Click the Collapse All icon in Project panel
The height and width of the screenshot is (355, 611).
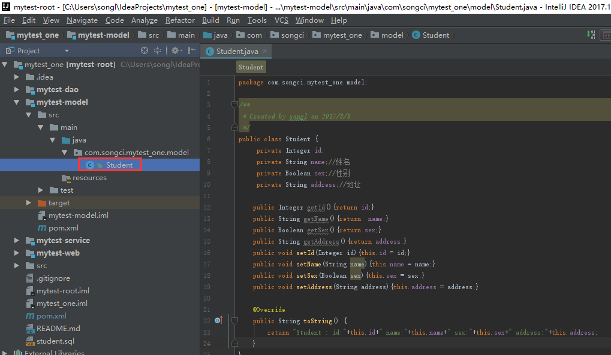coord(158,51)
